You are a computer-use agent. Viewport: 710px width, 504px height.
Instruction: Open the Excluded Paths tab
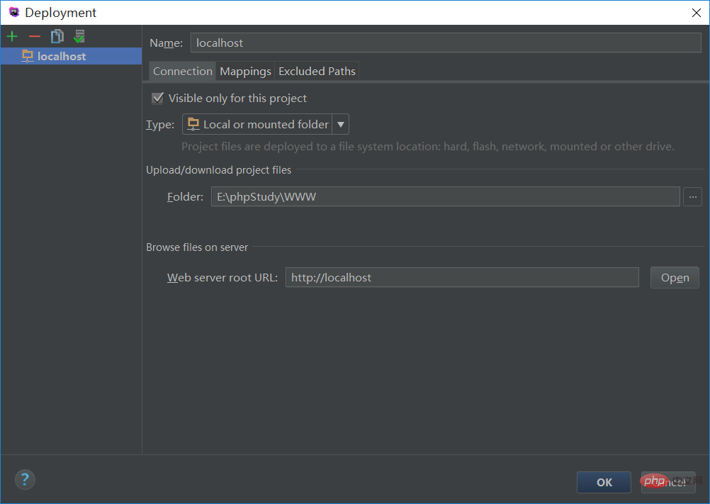[317, 71]
